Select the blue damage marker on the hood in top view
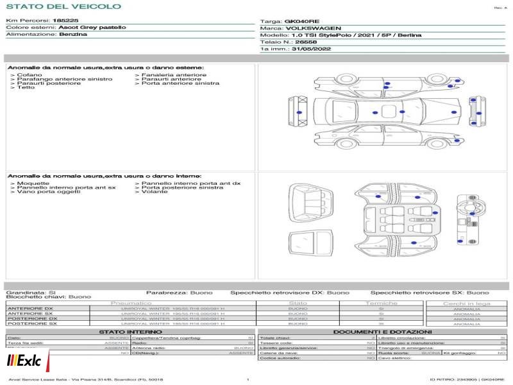 [454, 112]
